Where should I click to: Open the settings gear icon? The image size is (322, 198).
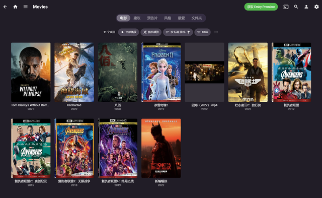point(316,7)
